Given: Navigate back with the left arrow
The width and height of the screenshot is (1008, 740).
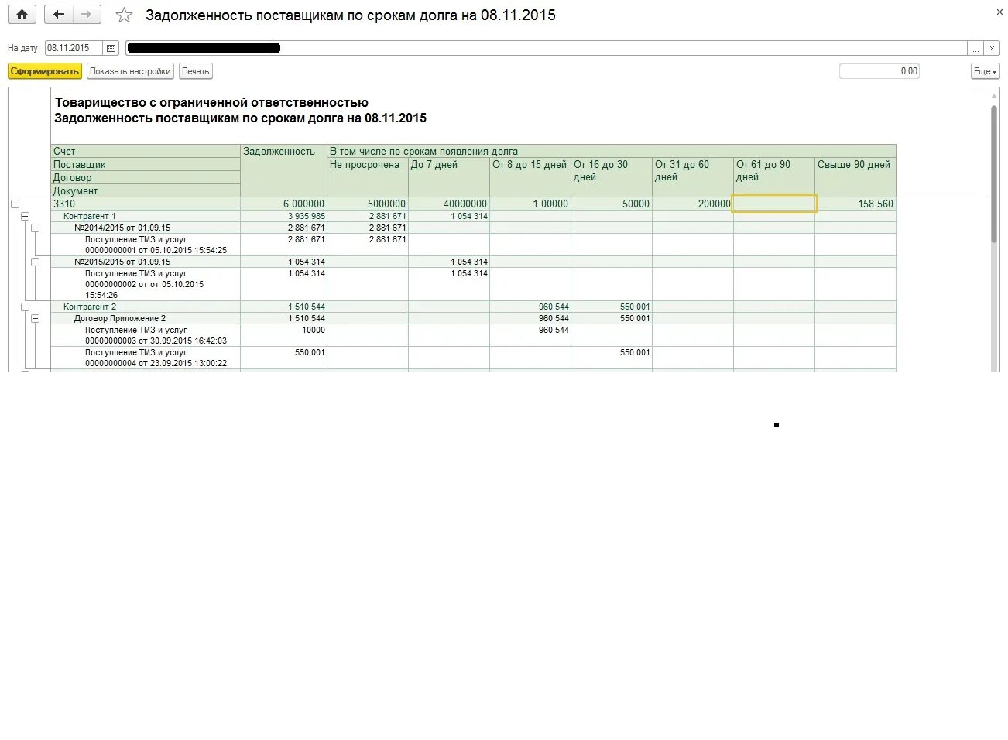Looking at the screenshot, I should pyautogui.click(x=59, y=15).
